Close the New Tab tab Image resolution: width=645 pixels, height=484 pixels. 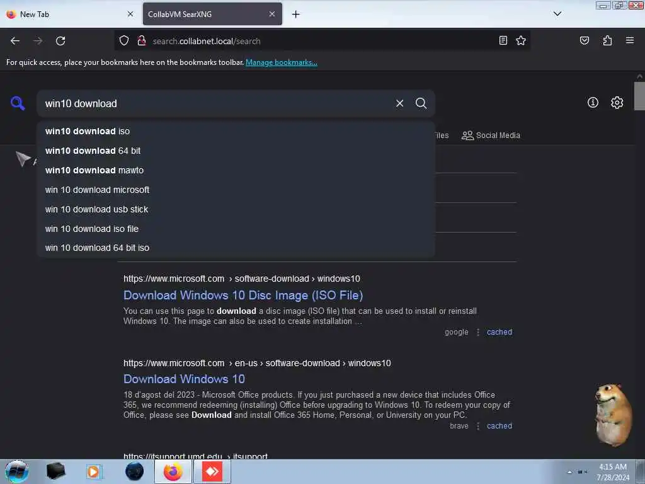click(x=130, y=14)
